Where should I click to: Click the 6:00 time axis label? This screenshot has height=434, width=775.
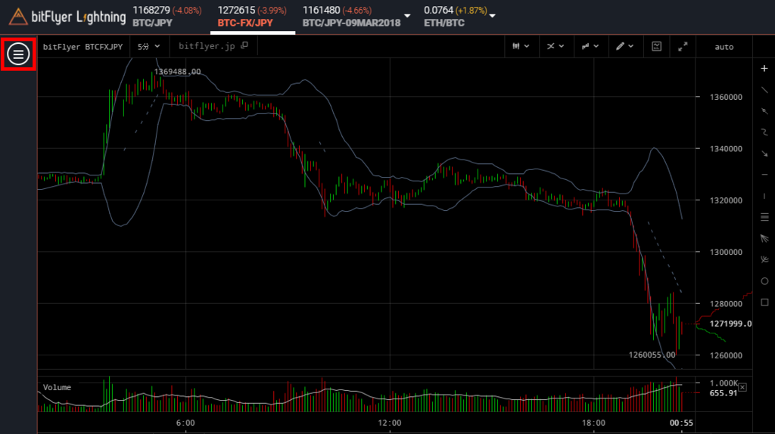point(185,423)
